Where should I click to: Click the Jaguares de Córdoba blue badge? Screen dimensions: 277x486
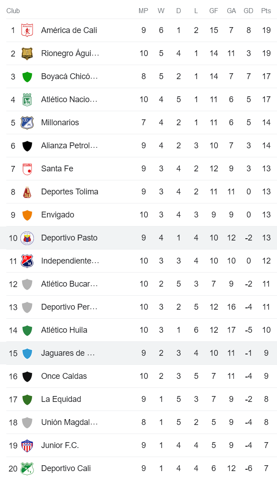click(x=27, y=353)
